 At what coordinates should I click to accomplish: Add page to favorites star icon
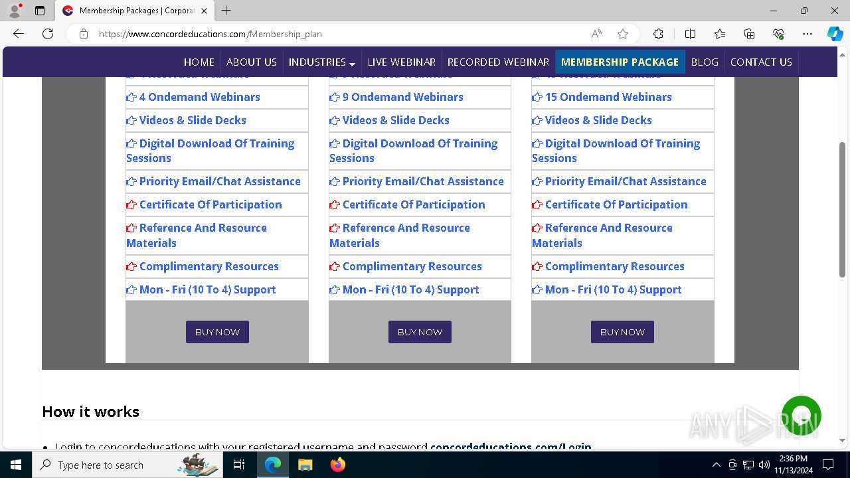coord(622,34)
